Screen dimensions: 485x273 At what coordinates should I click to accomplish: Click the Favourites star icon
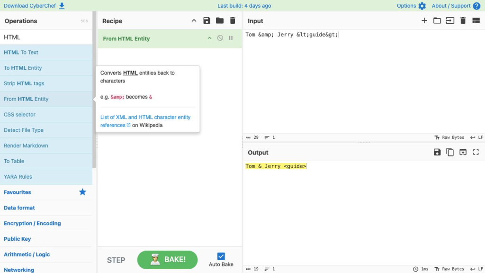(82, 192)
